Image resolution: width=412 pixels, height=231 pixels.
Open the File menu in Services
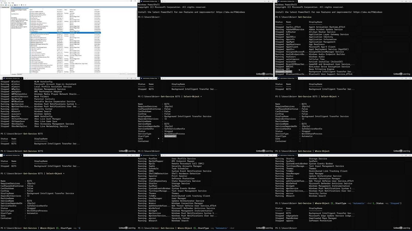1,3
